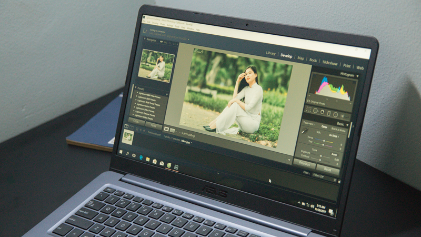
Task: Click the plus icon to add preset
Action: pos(167,94)
